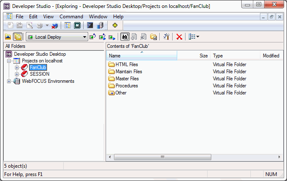
Task: Click the disconnect arrow icon with red X
Action: tap(54, 25)
